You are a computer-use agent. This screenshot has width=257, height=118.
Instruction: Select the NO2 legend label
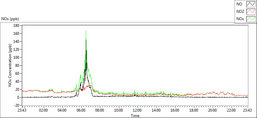click(240, 12)
